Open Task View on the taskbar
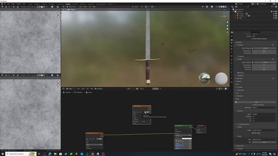This screenshot has height=156, width=278. [x=39, y=154]
